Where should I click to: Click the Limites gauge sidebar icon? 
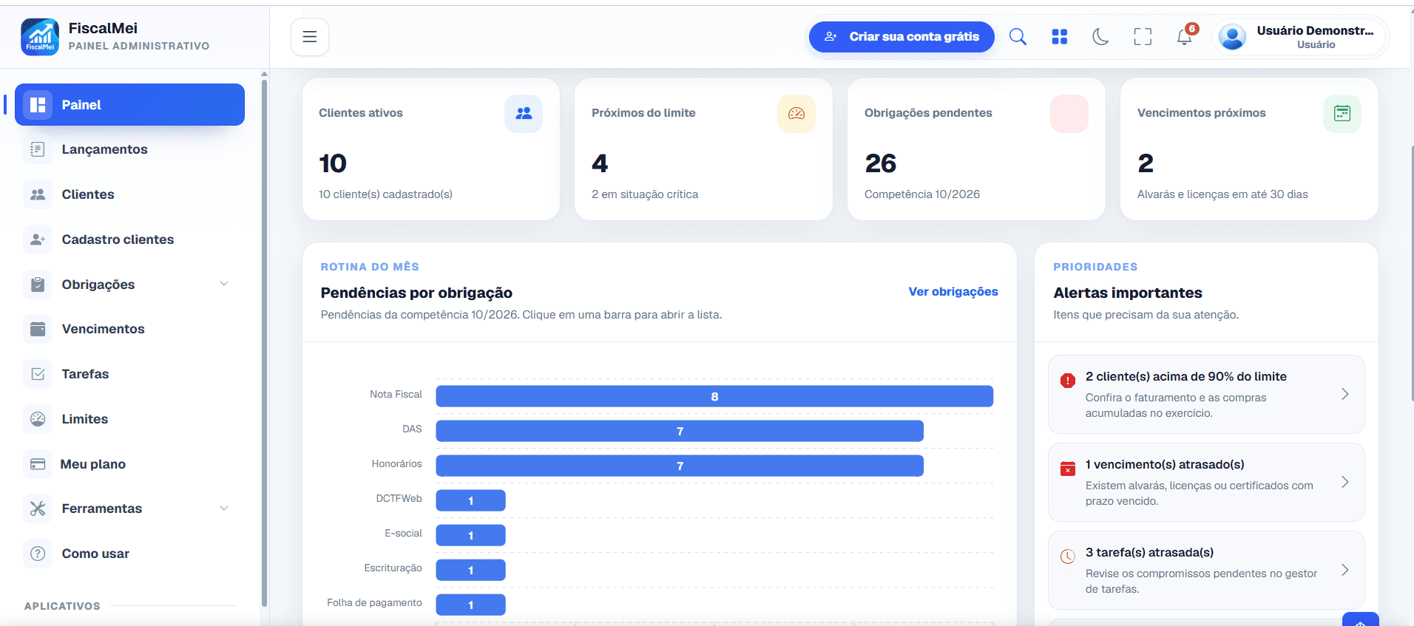tap(38, 419)
